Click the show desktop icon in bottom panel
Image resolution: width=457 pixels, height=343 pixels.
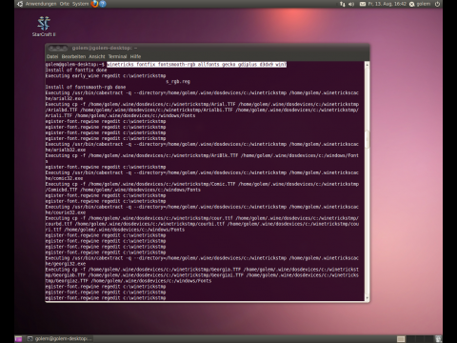click(18, 339)
